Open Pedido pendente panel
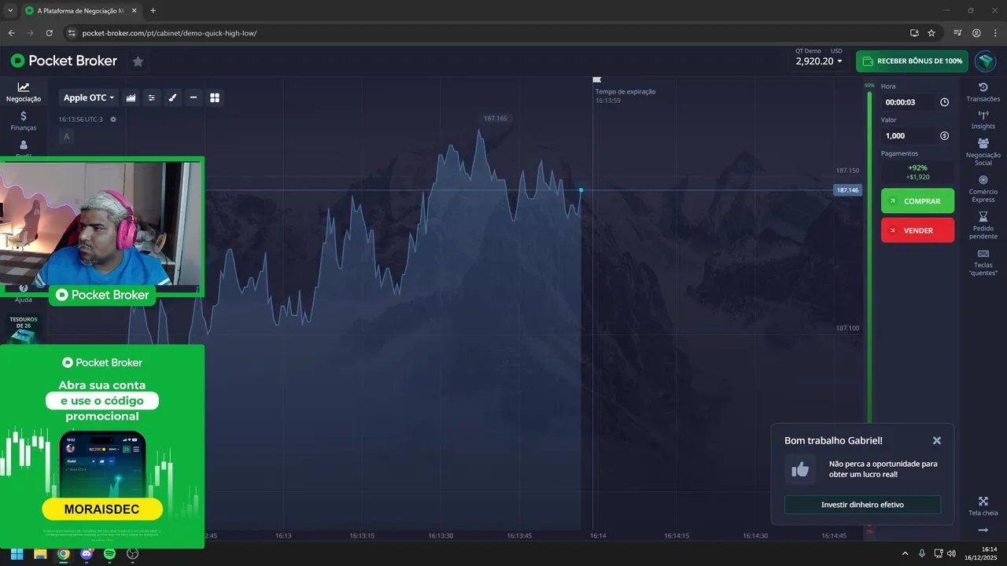The width and height of the screenshot is (1007, 566). coord(983,226)
